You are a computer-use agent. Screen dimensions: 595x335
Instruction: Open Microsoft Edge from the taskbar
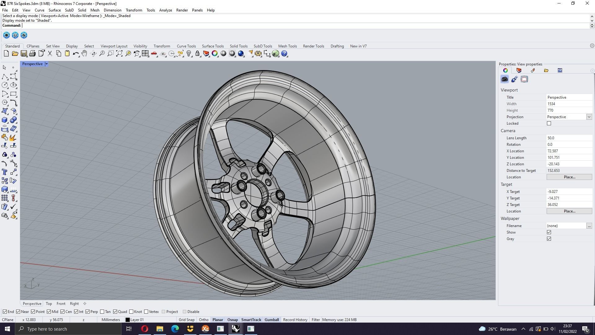175,329
